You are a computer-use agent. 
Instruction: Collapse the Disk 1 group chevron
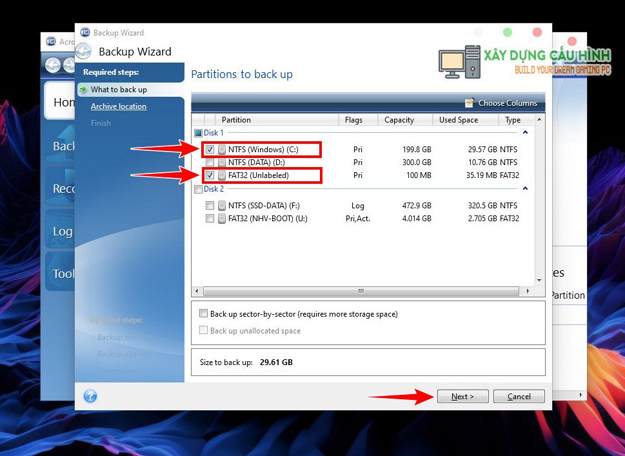pos(525,133)
